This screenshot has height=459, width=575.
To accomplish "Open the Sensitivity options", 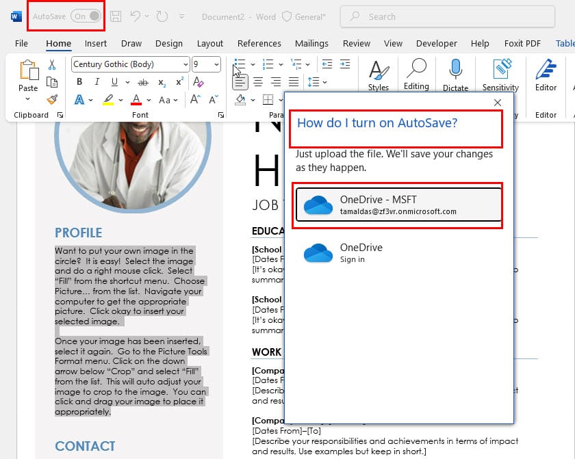I will point(500,75).
